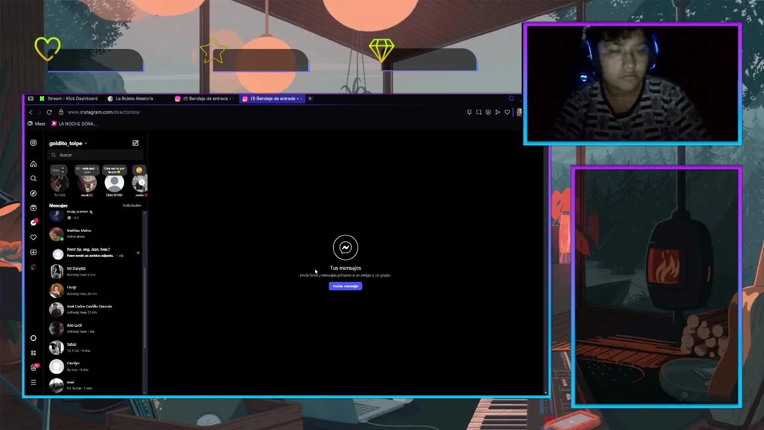Open chat with MJ Danytzz
This screenshot has height=430, width=764.
95,272
